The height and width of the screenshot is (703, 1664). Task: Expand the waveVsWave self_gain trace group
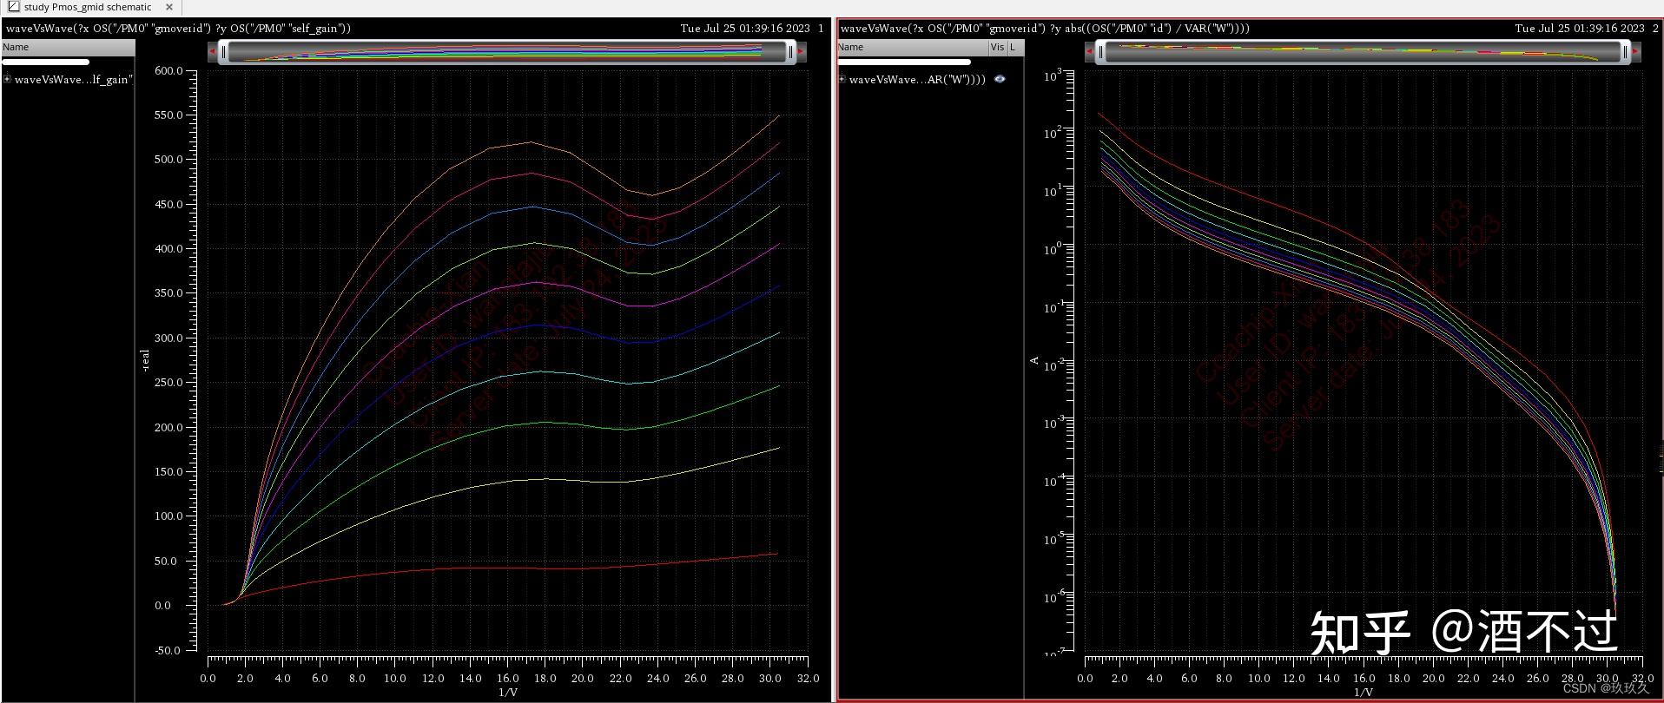click(x=7, y=79)
